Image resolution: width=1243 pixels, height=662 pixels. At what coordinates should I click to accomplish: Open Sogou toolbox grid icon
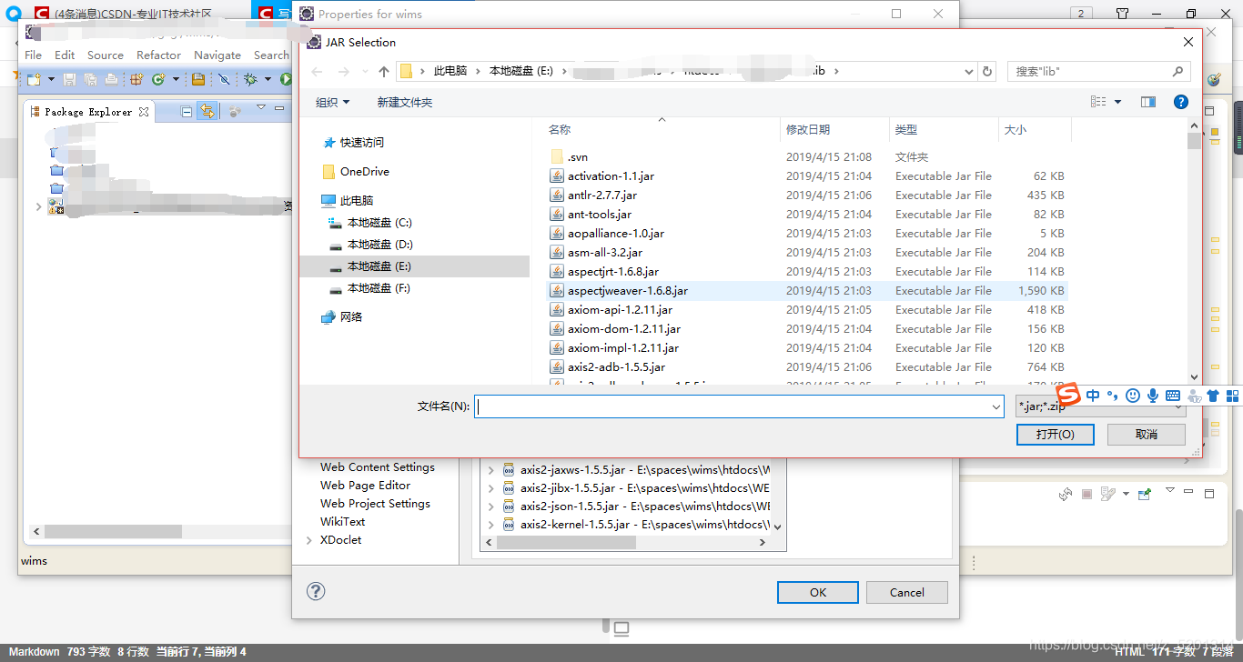click(x=1233, y=396)
